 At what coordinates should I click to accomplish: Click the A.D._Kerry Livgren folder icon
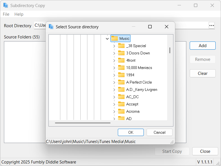click(121, 89)
